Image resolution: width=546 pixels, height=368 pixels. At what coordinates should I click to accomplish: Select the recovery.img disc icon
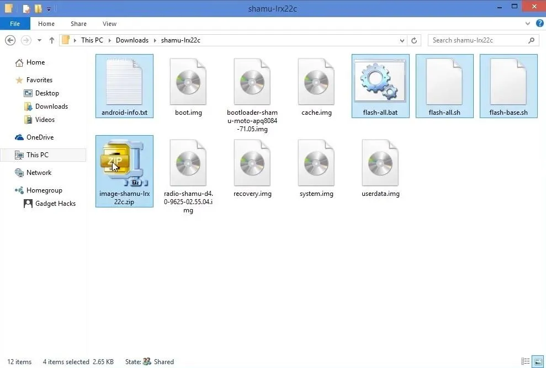pyautogui.click(x=252, y=163)
